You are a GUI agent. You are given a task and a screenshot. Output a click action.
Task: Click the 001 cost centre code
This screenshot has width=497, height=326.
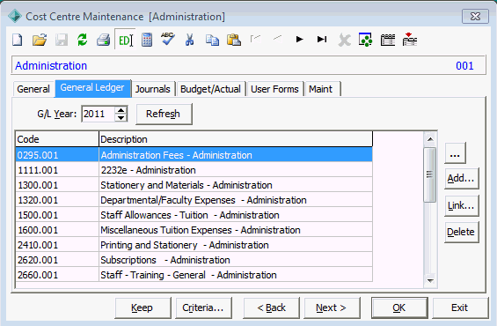pos(464,66)
